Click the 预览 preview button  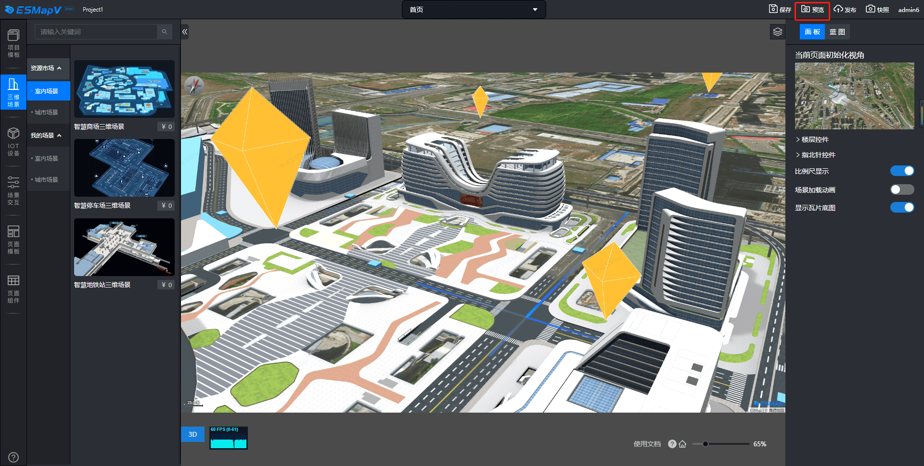pyautogui.click(x=812, y=10)
